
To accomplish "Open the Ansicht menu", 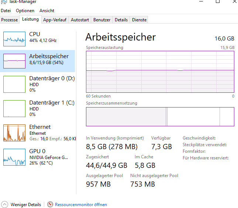I will [47, 11].
